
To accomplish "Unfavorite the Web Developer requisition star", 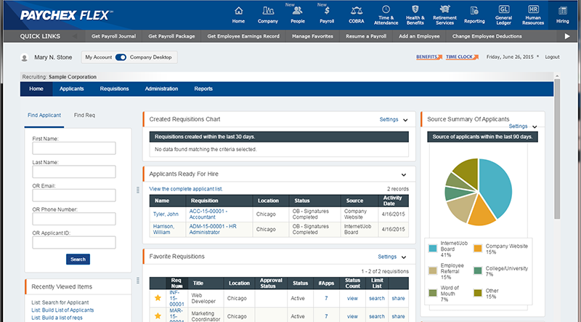I will [158, 297].
